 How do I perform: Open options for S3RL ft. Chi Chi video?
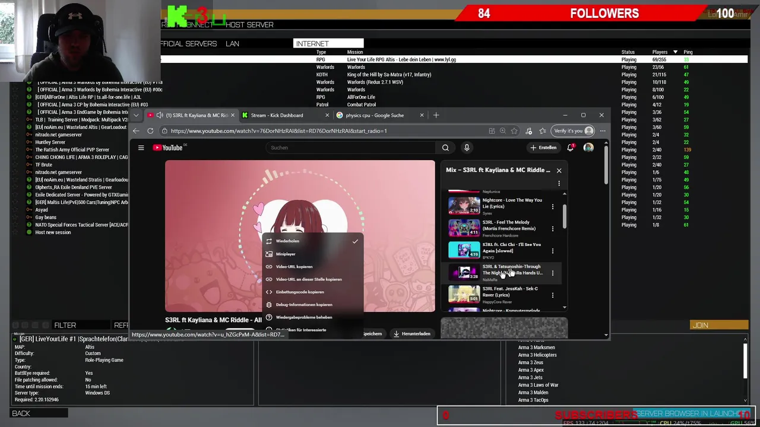tap(553, 251)
